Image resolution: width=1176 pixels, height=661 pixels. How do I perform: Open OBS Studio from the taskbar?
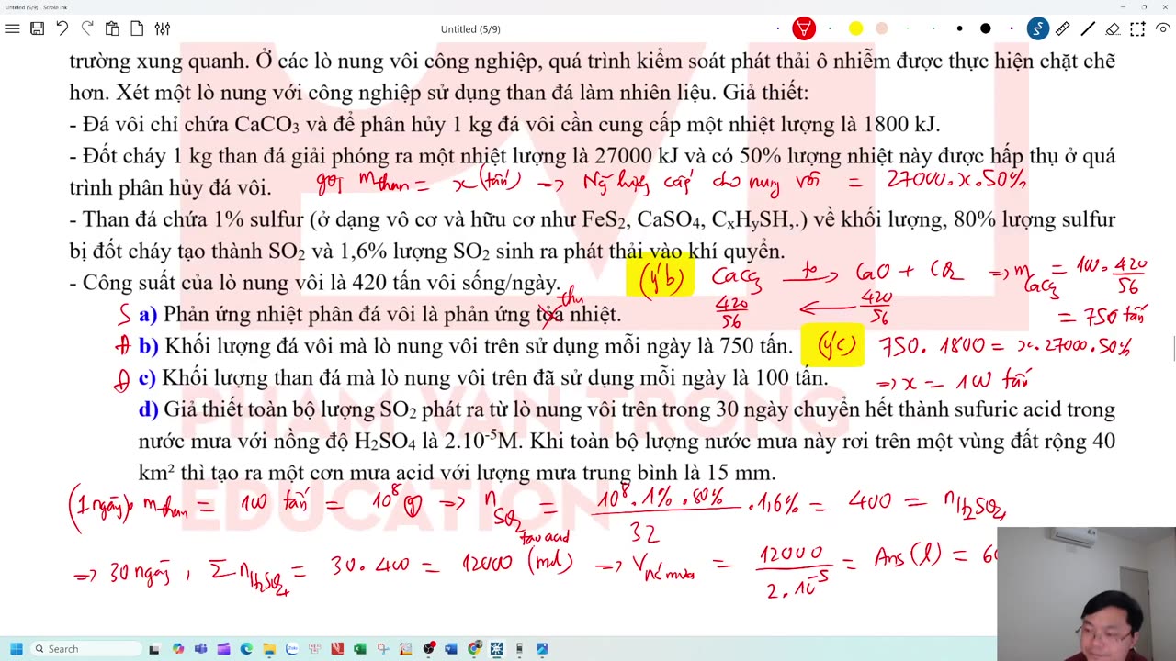tap(428, 649)
